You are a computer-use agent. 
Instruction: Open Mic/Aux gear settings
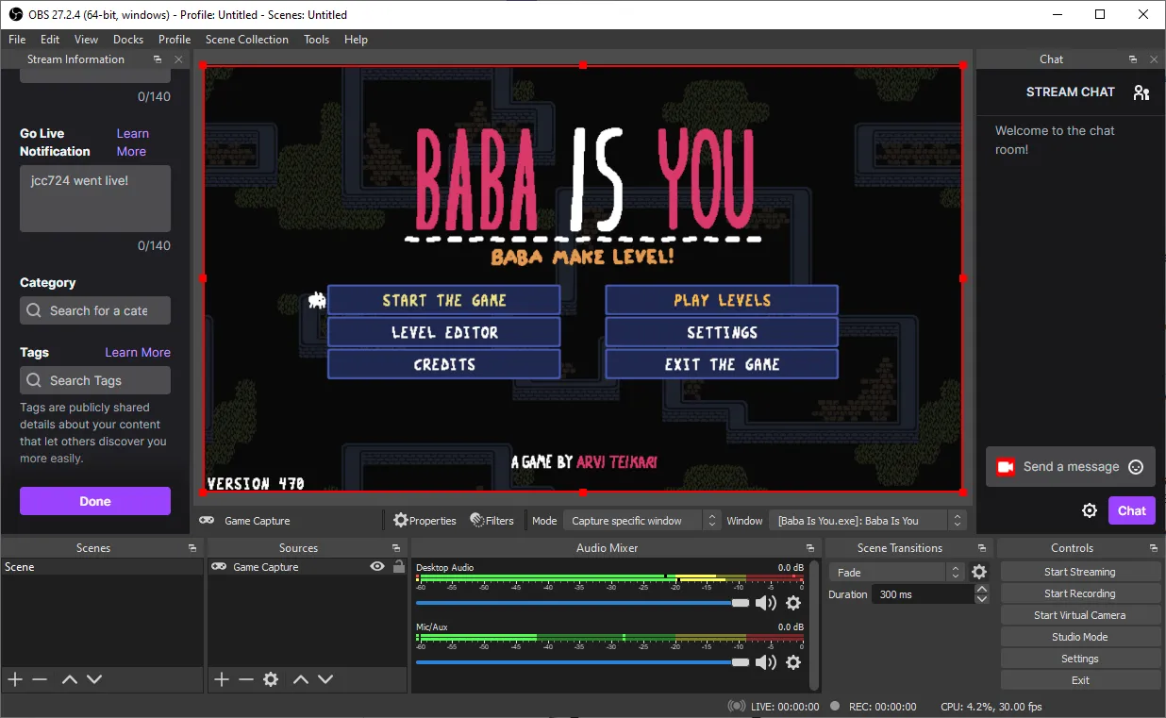[793, 662]
